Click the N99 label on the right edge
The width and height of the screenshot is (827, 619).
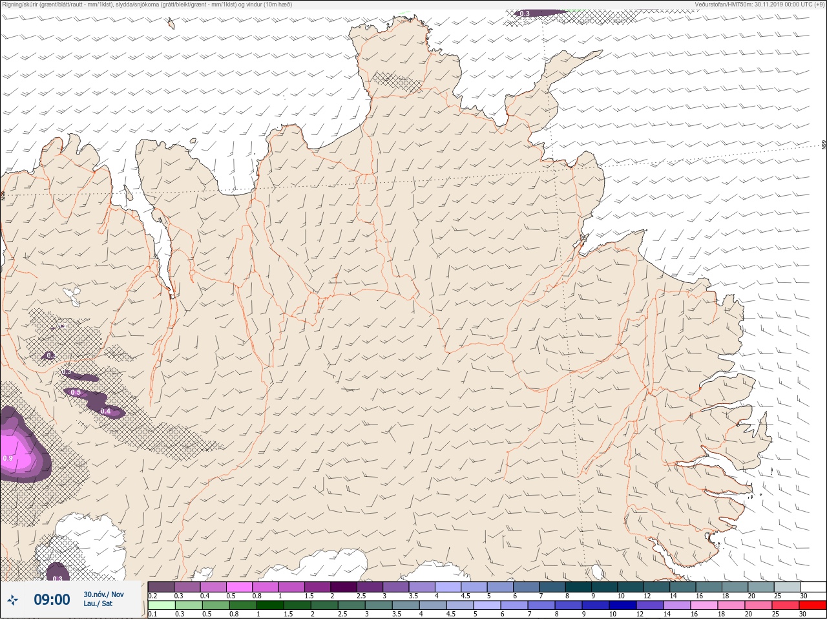point(824,145)
